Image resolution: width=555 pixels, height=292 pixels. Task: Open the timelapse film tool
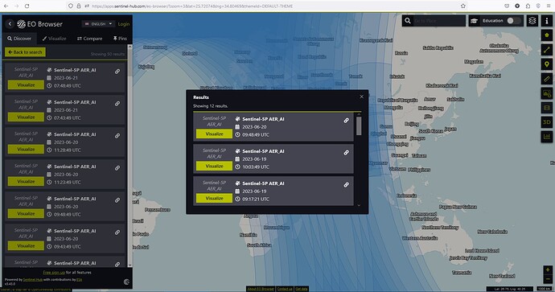[x=547, y=108]
